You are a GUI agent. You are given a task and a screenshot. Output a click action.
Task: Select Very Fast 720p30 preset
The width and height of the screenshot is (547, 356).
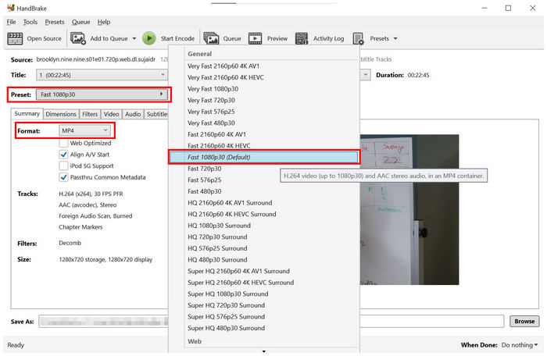(264, 100)
